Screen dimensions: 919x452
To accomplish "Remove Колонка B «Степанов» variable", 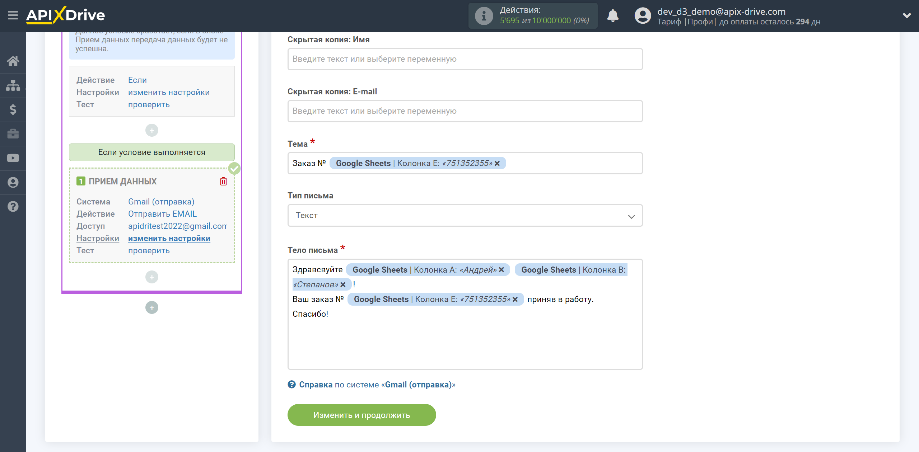I will [x=343, y=285].
